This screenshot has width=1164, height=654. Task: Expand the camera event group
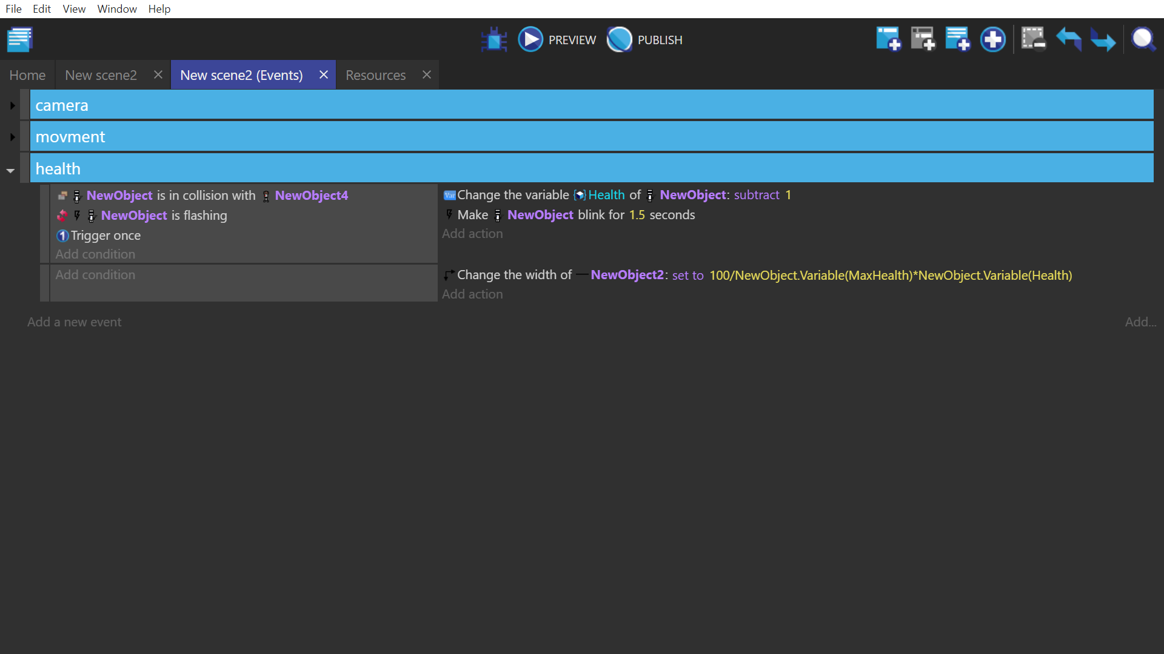point(12,105)
